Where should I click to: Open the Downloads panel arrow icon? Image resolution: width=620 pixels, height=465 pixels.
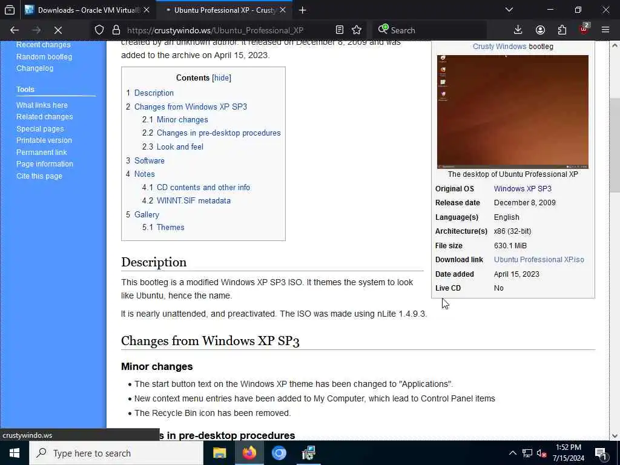coord(518,30)
